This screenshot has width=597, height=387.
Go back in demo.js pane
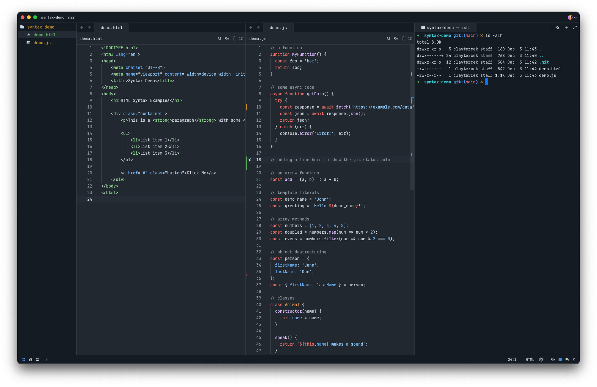coord(251,28)
